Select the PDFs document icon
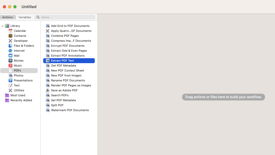 tap(10, 70)
